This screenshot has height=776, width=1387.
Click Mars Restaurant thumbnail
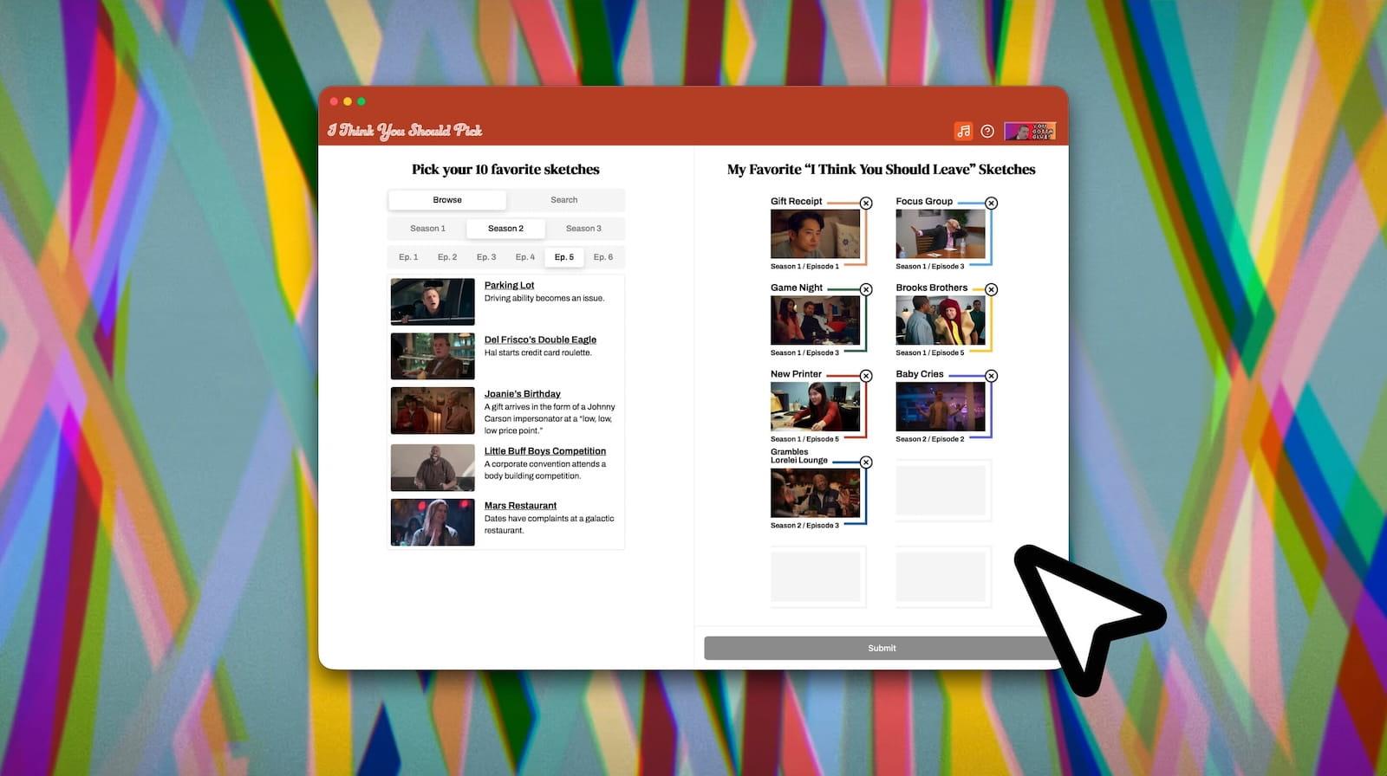[x=433, y=522]
